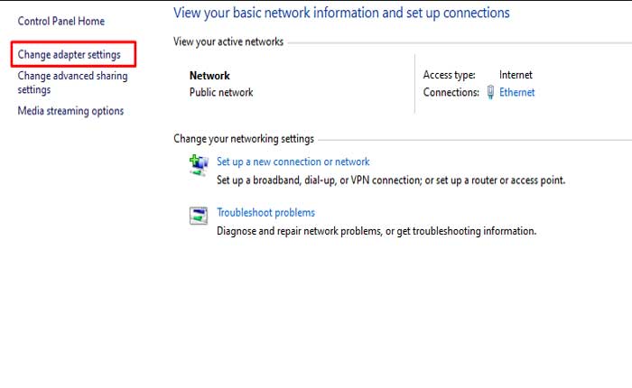Image resolution: width=632 pixels, height=388 pixels.
Task: Click the page heading about basic network information
Action: coord(341,14)
